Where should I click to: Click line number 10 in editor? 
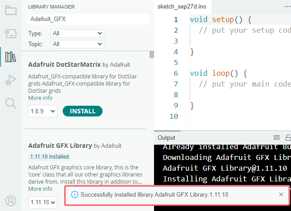[174, 116]
